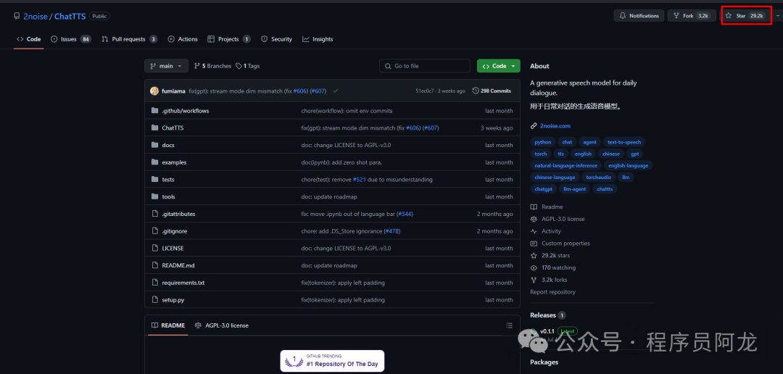Open pull request link #478
Screen dimensions: 783x374
(x=392, y=231)
